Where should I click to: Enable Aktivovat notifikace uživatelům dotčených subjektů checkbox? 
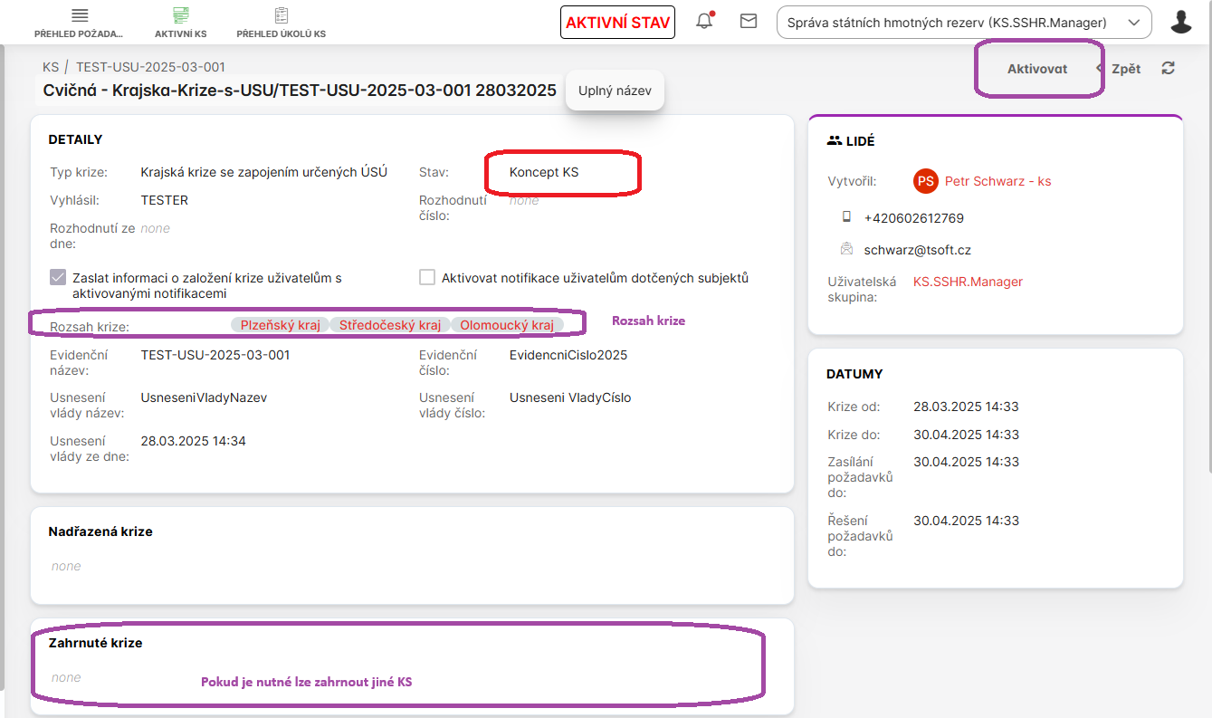tap(427, 278)
